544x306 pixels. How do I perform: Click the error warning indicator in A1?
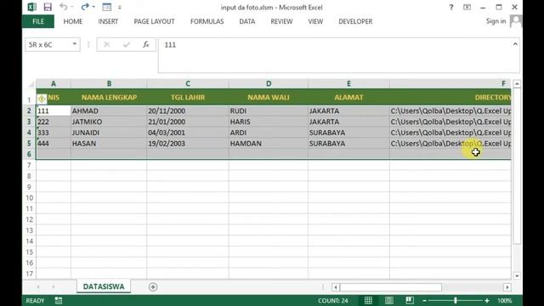click(x=42, y=99)
